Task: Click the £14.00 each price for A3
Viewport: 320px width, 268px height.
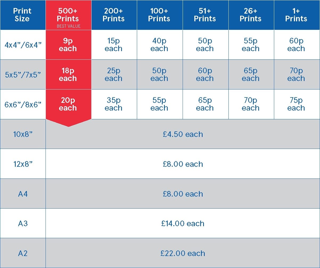Action: [183, 224]
